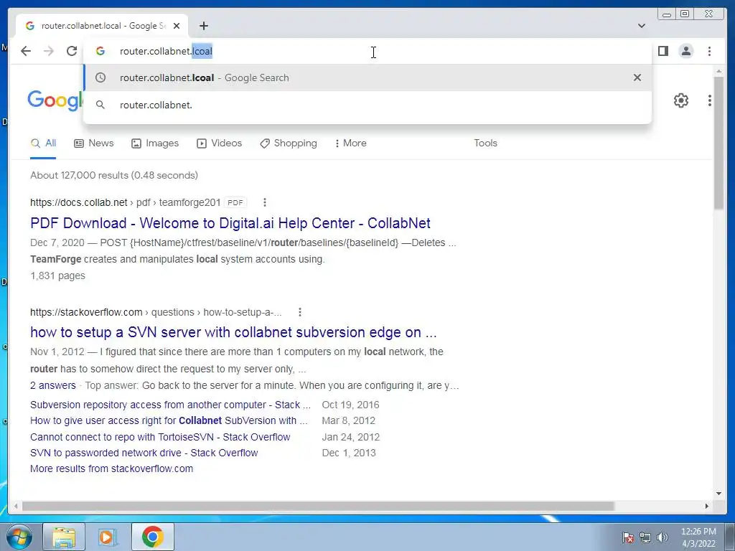Open How to give user access sublink
735x551 pixels.
(x=169, y=420)
